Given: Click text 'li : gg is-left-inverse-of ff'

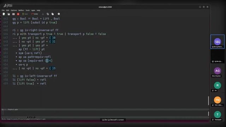Looking at the screenshot, I should point(35,76).
